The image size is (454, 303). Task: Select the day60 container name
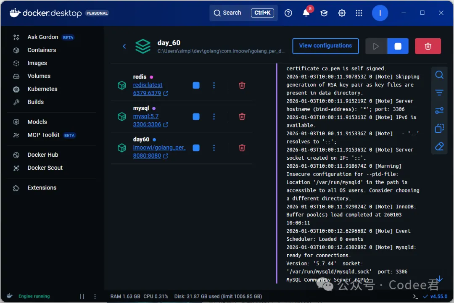(141, 140)
